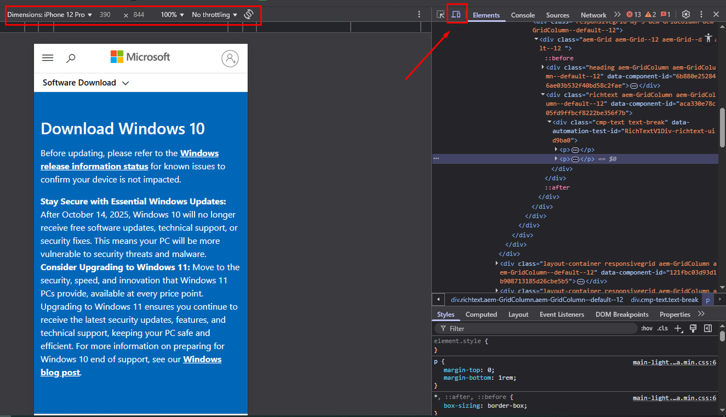Open Windows release information status link
The image size is (726, 417).
[130, 160]
